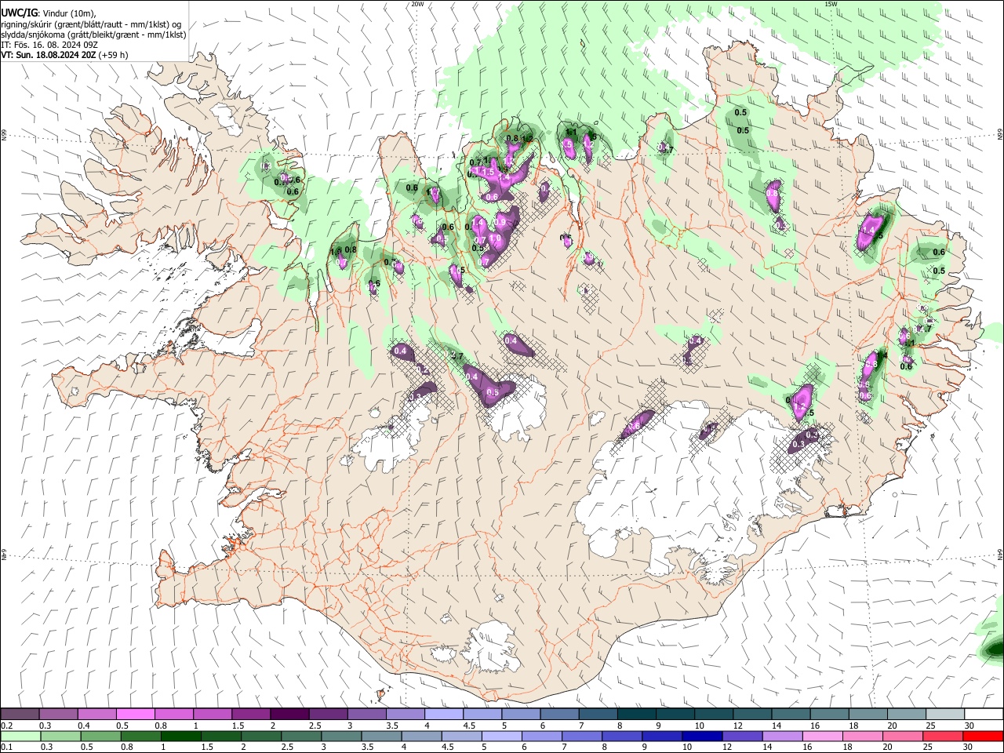Click the palest green lower swatch beginning at 0.1
This screenshot has width=1004, height=753.
pos(20,736)
